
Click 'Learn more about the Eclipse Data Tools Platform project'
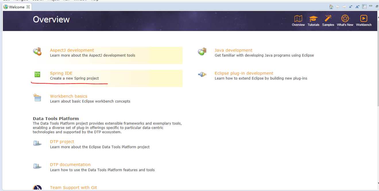[100, 147]
